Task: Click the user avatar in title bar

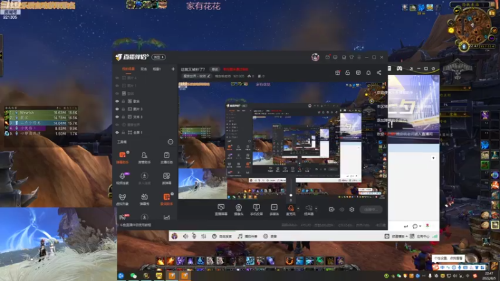Action: (316, 57)
